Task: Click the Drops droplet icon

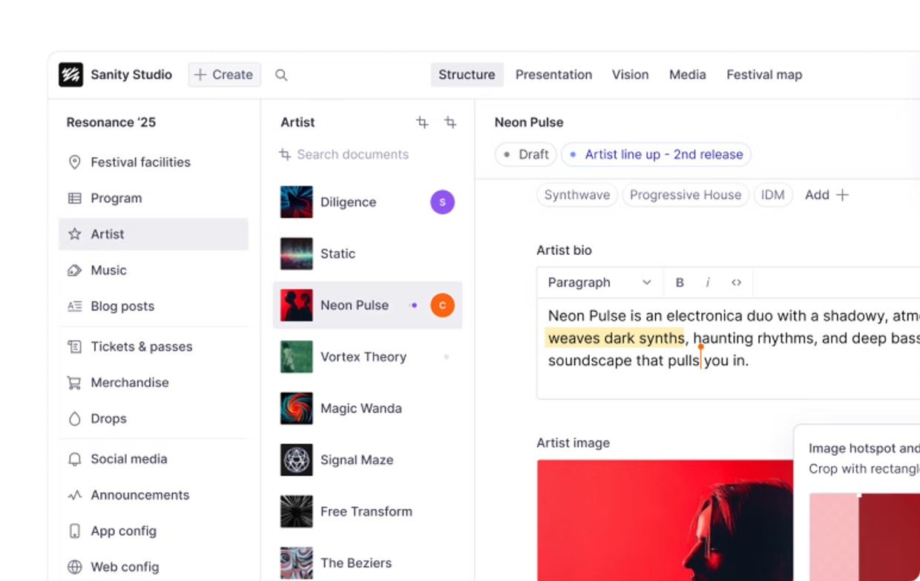Action: tap(74, 419)
